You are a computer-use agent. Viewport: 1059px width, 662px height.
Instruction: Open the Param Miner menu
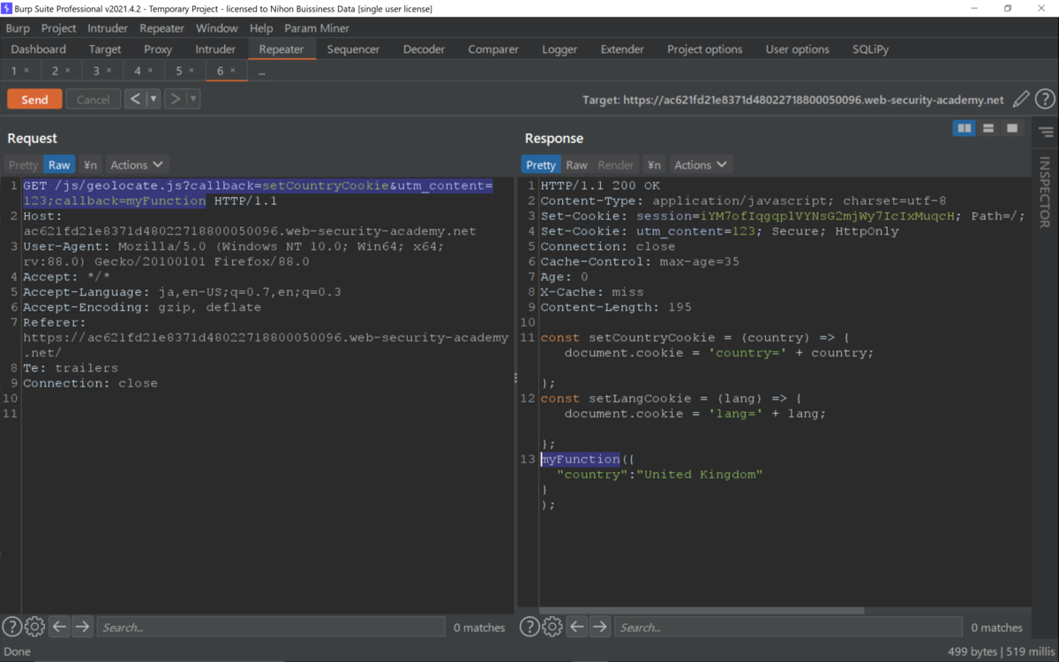pyautogui.click(x=317, y=28)
